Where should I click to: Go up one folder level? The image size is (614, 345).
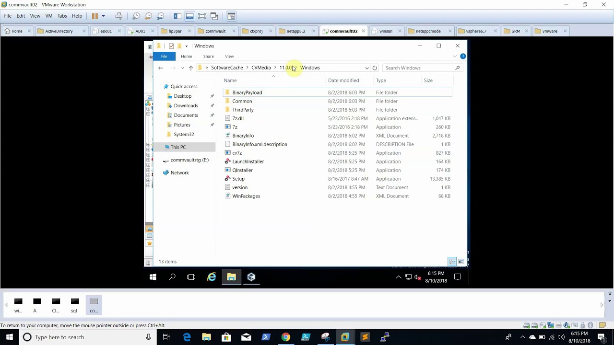190,68
